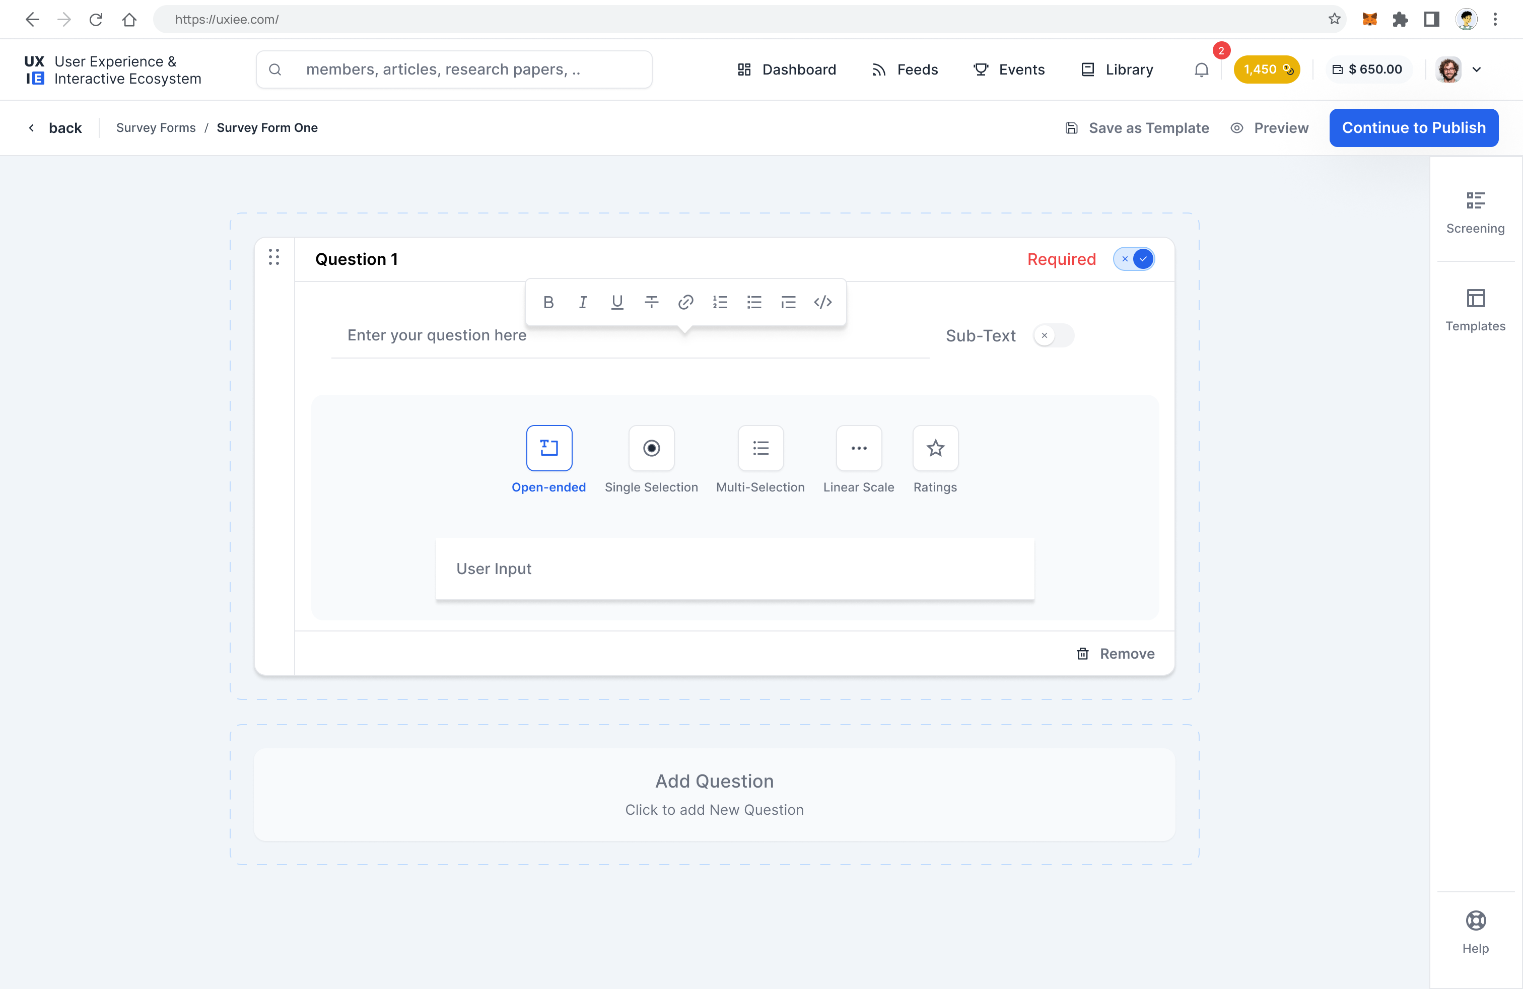Indent text with the indent icon
The height and width of the screenshot is (989, 1523).
788,302
